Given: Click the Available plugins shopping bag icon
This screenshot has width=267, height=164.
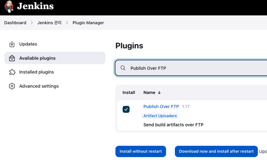Looking at the screenshot, I should (x=12, y=58).
